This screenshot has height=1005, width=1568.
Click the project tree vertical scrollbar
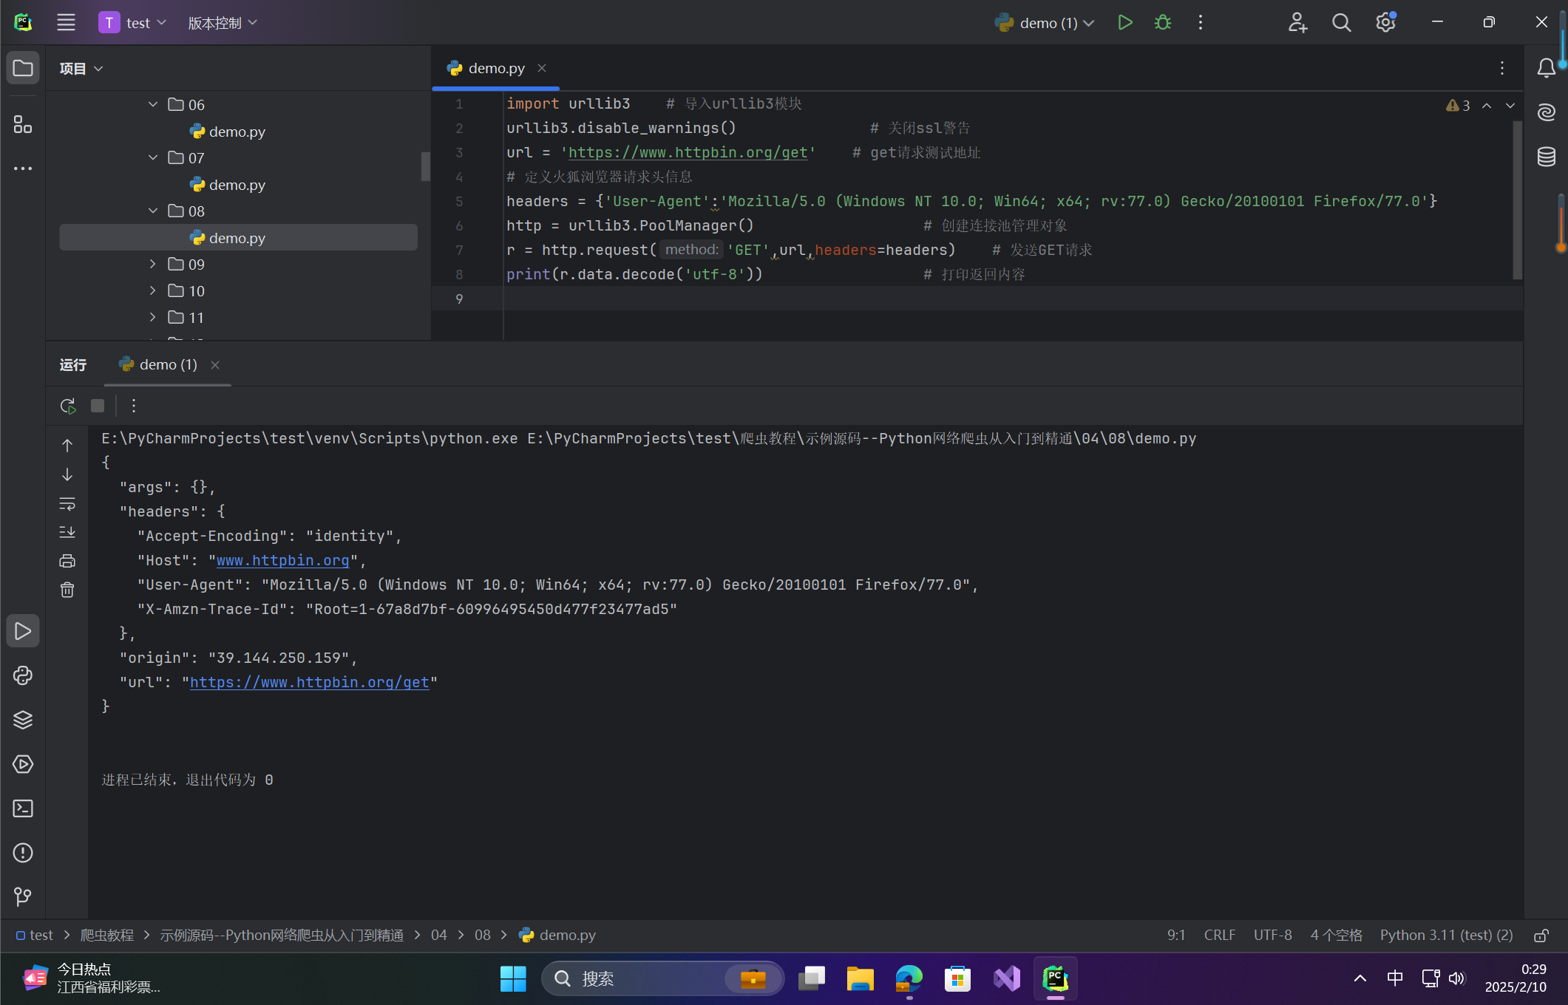(425, 166)
